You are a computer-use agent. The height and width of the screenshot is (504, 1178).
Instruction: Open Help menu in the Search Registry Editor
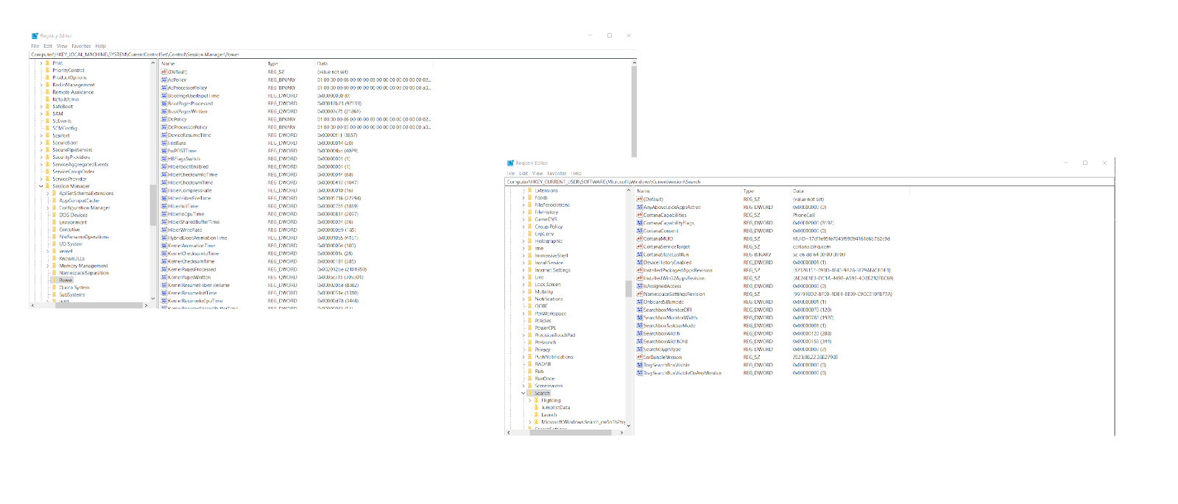(x=576, y=174)
